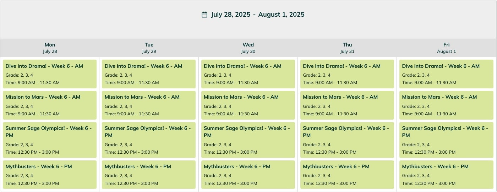Open Monday's Dive into Drama! AM session

[x=50, y=74]
